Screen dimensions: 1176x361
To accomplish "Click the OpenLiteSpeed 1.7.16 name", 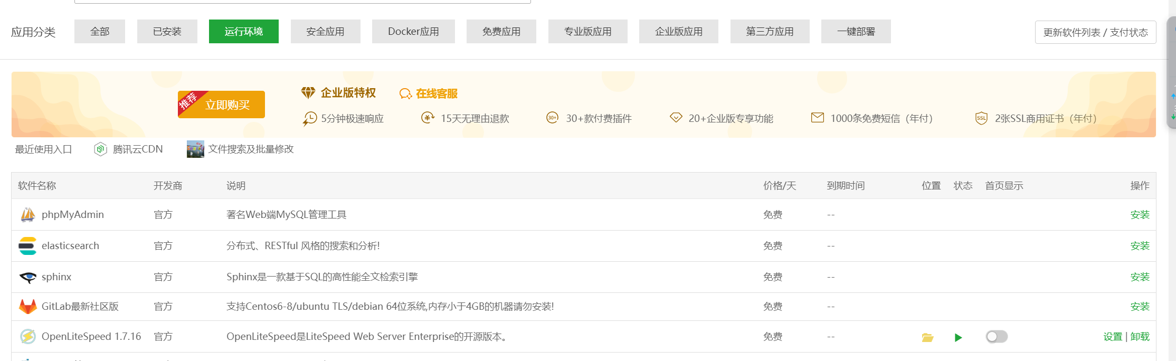I will click(91, 337).
